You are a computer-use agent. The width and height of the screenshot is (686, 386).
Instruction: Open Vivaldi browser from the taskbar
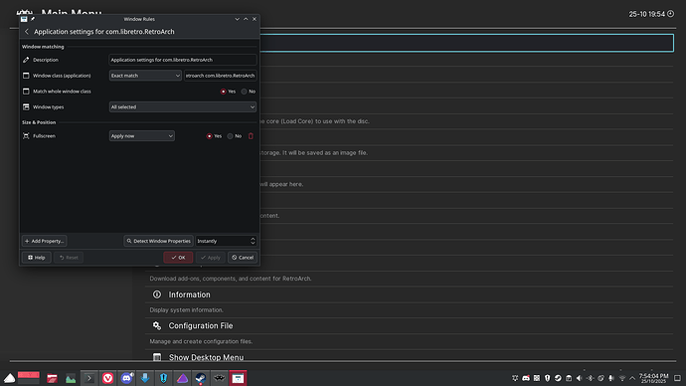108,378
